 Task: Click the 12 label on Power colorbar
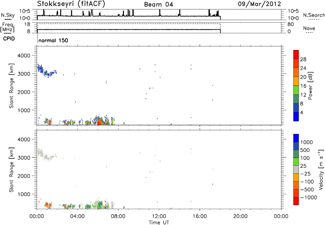point(303,95)
